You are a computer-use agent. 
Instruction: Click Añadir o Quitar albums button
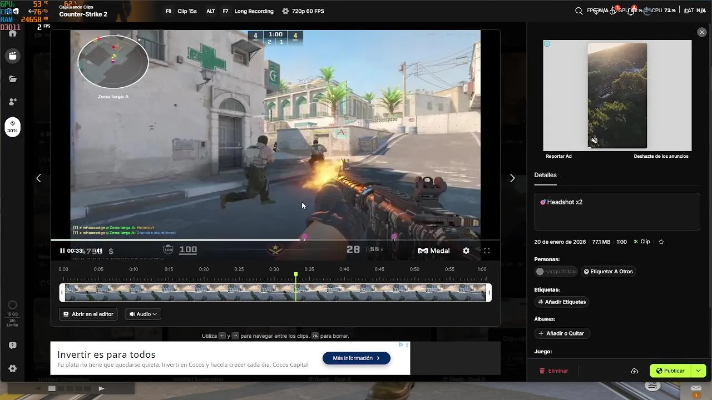pos(562,334)
